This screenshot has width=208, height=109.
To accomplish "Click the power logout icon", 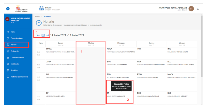I will point(198,9).
